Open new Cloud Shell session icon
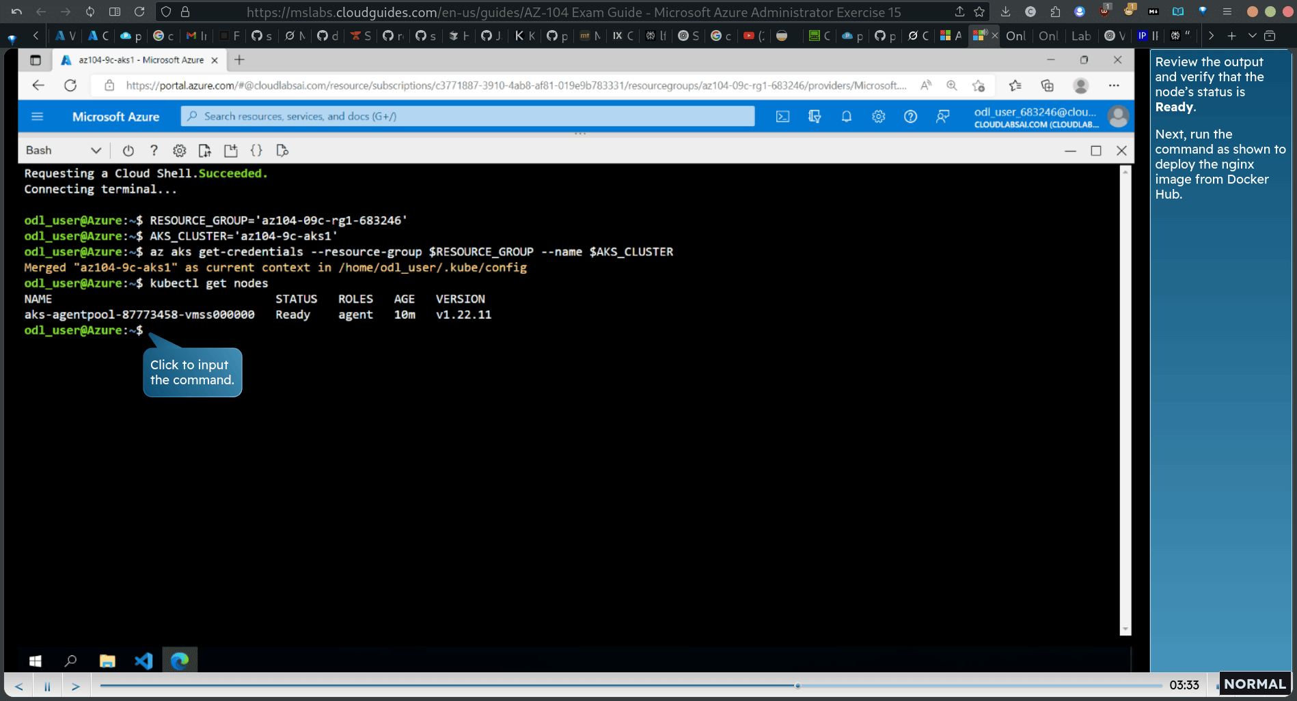 point(231,151)
